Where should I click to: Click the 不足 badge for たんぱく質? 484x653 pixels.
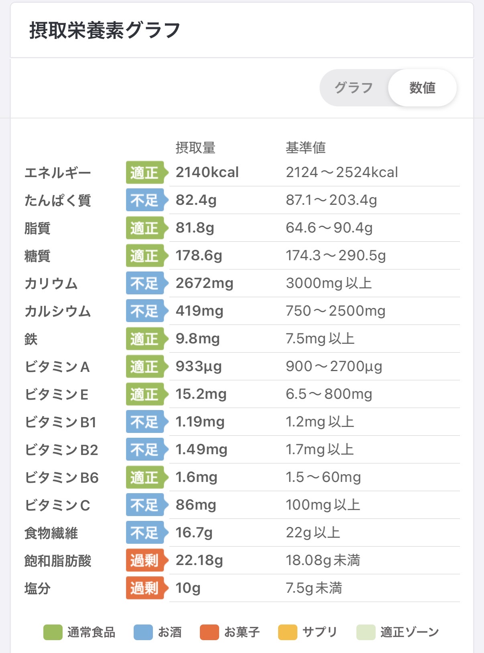click(x=145, y=200)
